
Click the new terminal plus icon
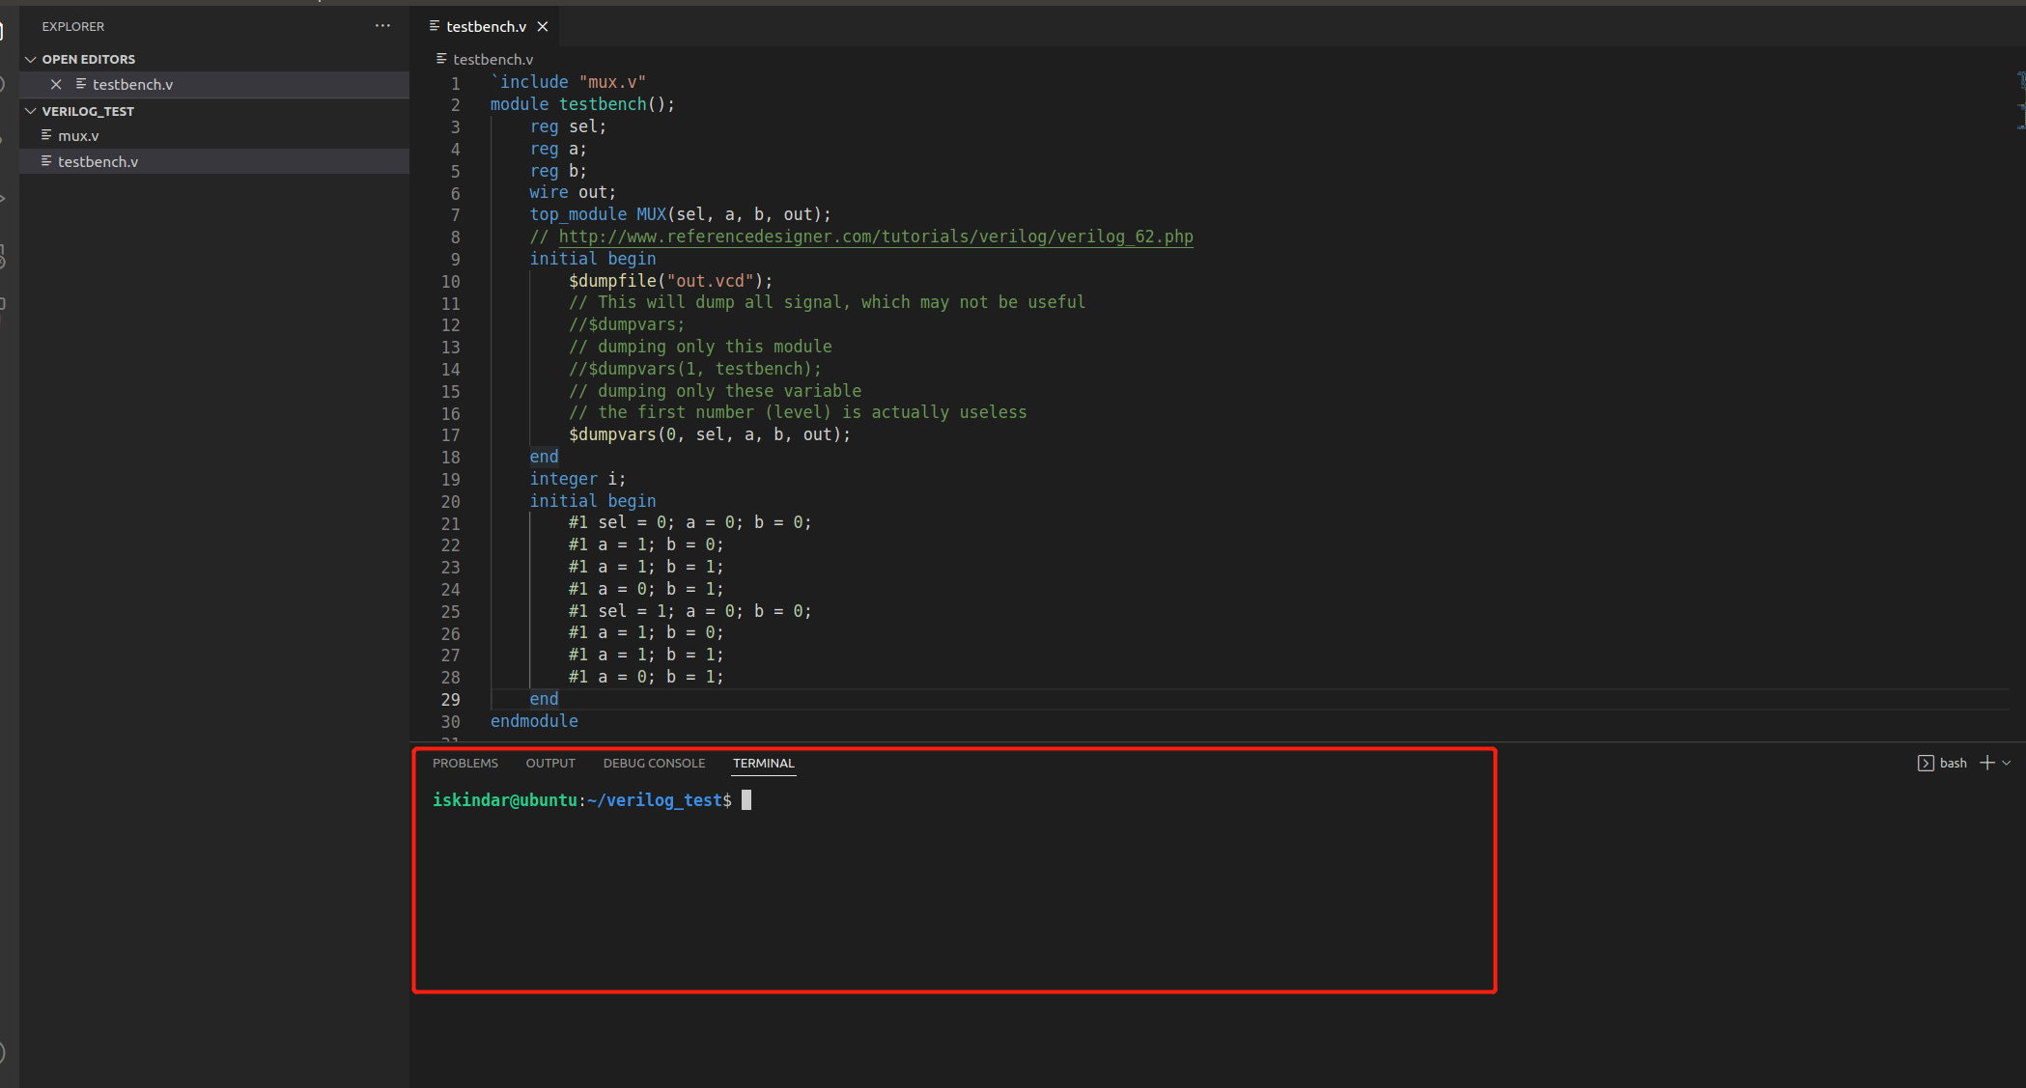[1986, 763]
